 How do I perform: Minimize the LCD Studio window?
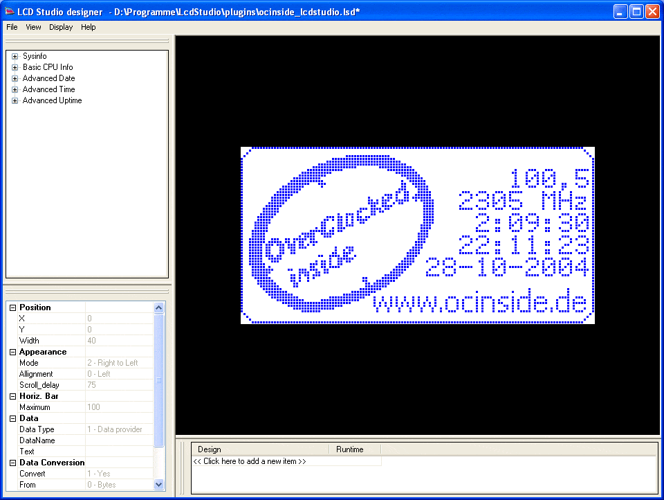(620, 12)
